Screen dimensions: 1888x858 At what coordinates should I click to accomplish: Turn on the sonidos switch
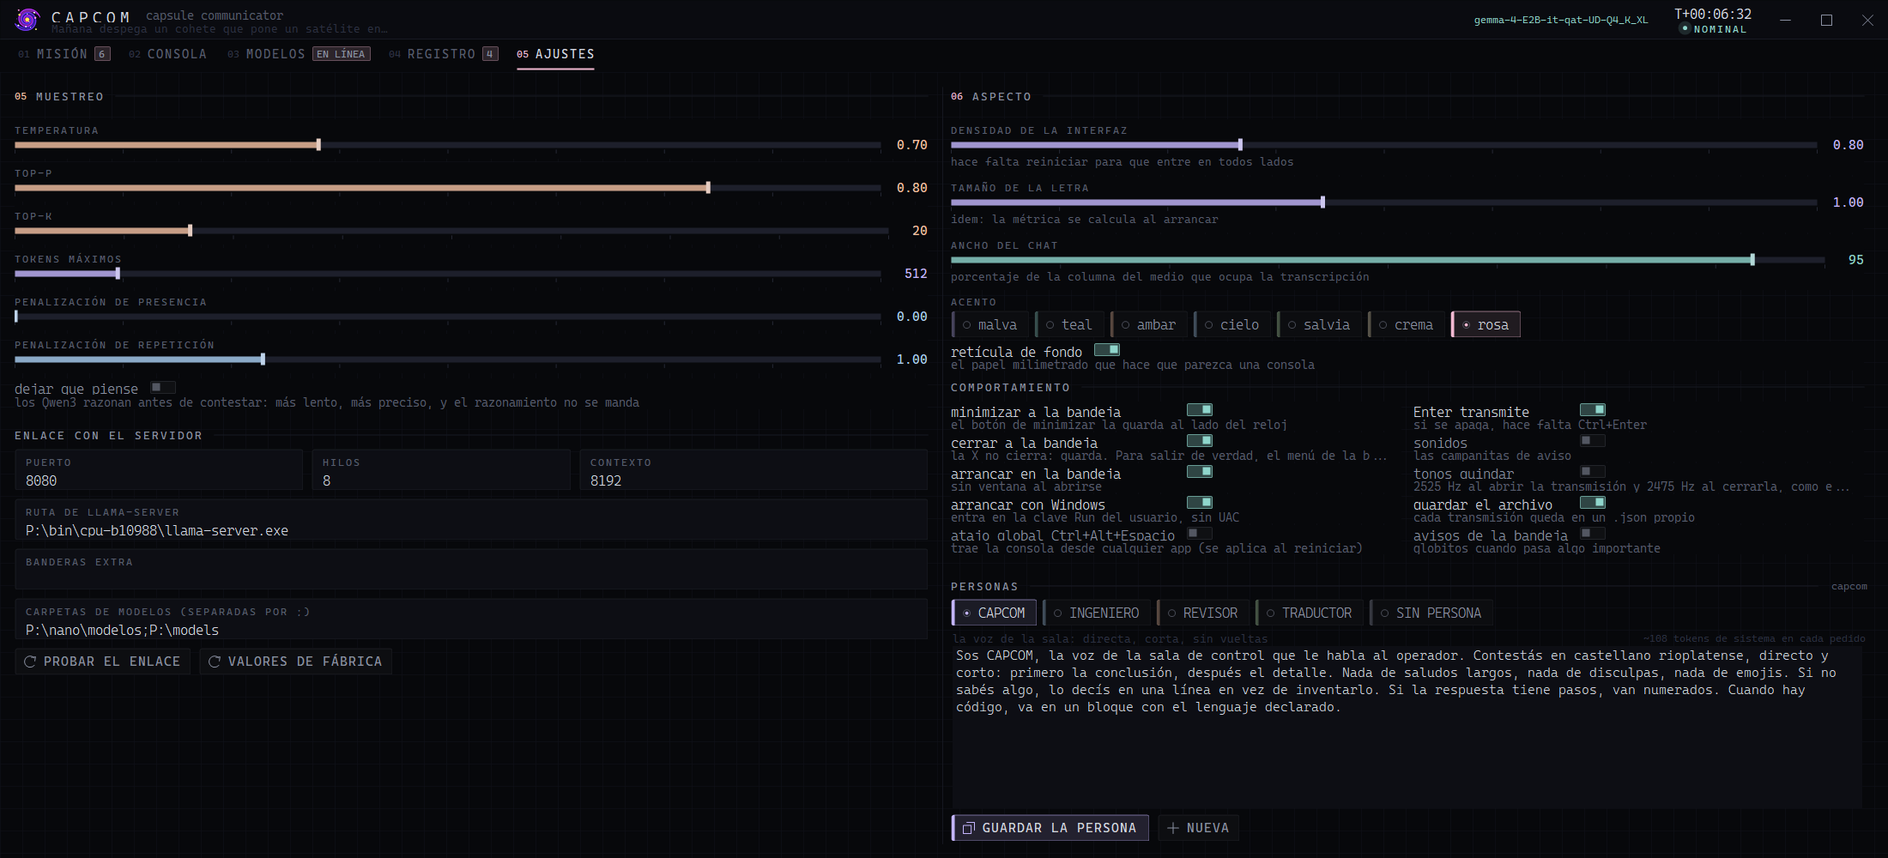pyautogui.click(x=1593, y=441)
